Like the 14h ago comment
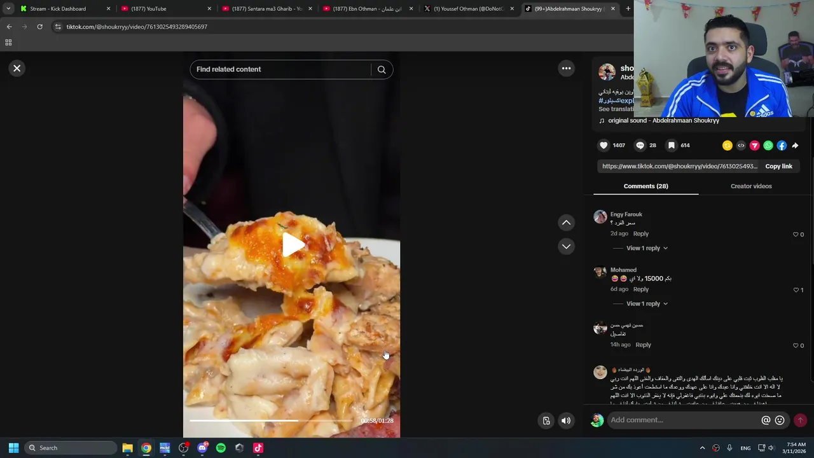The image size is (814, 458). [x=796, y=345]
